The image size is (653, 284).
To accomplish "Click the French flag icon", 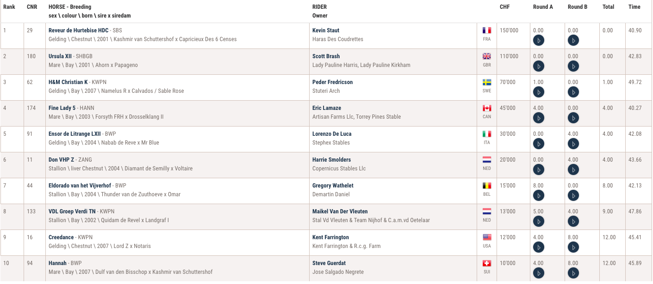I will pos(487,30).
